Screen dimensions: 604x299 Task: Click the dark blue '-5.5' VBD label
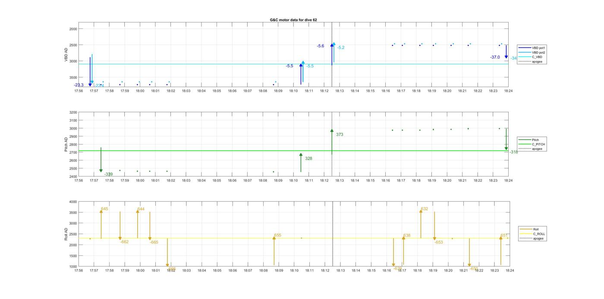click(289, 66)
